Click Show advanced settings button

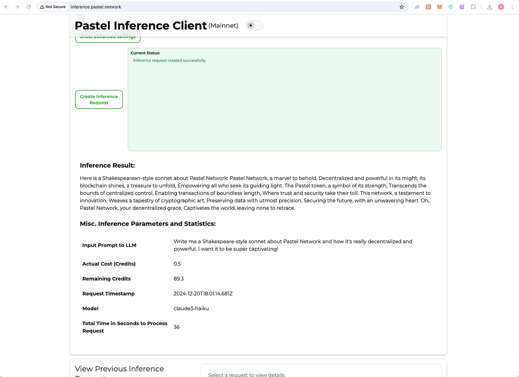[108, 39]
